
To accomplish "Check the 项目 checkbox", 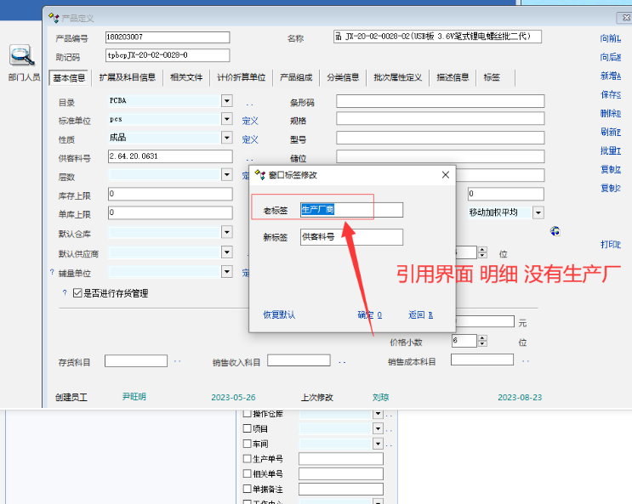I will [x=248, y=429].
